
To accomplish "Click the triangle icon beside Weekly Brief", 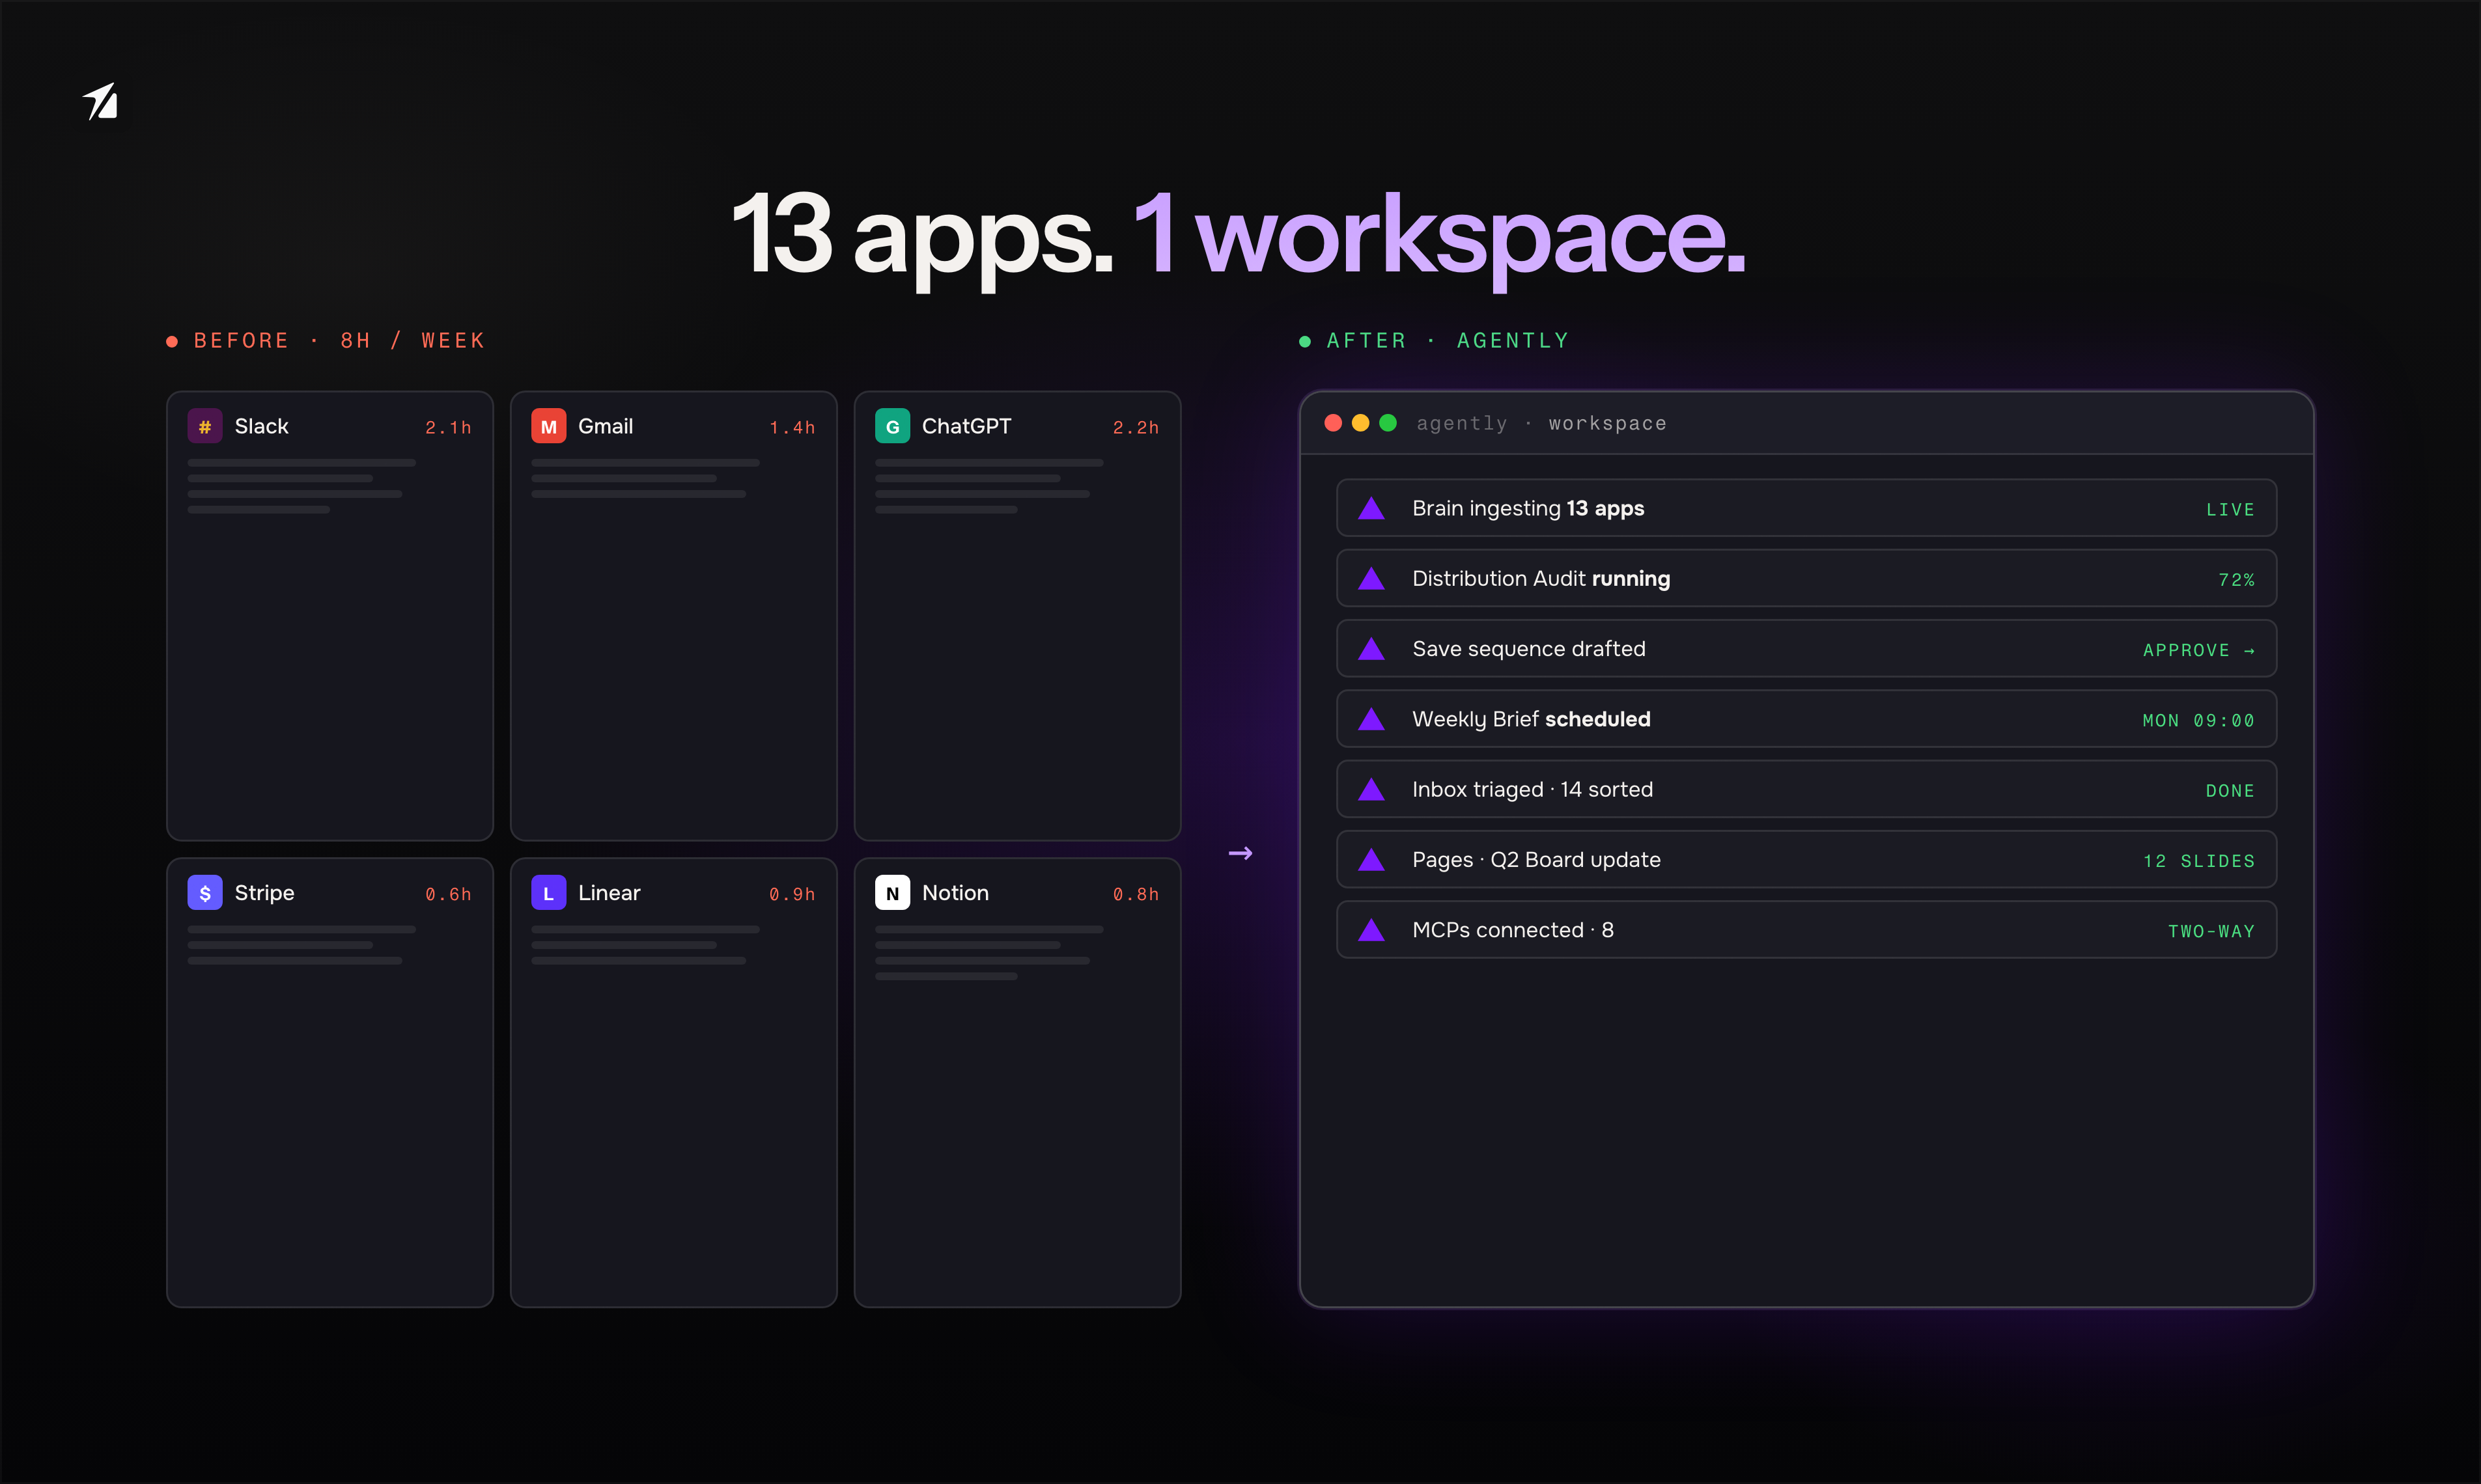I will (1371, 719).
